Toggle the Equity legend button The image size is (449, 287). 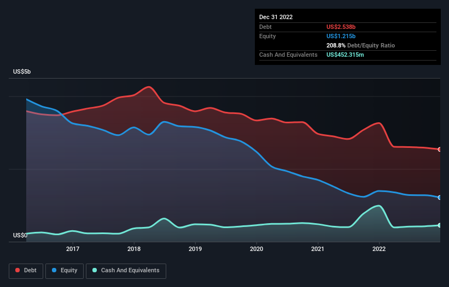(x=65, y=271)
